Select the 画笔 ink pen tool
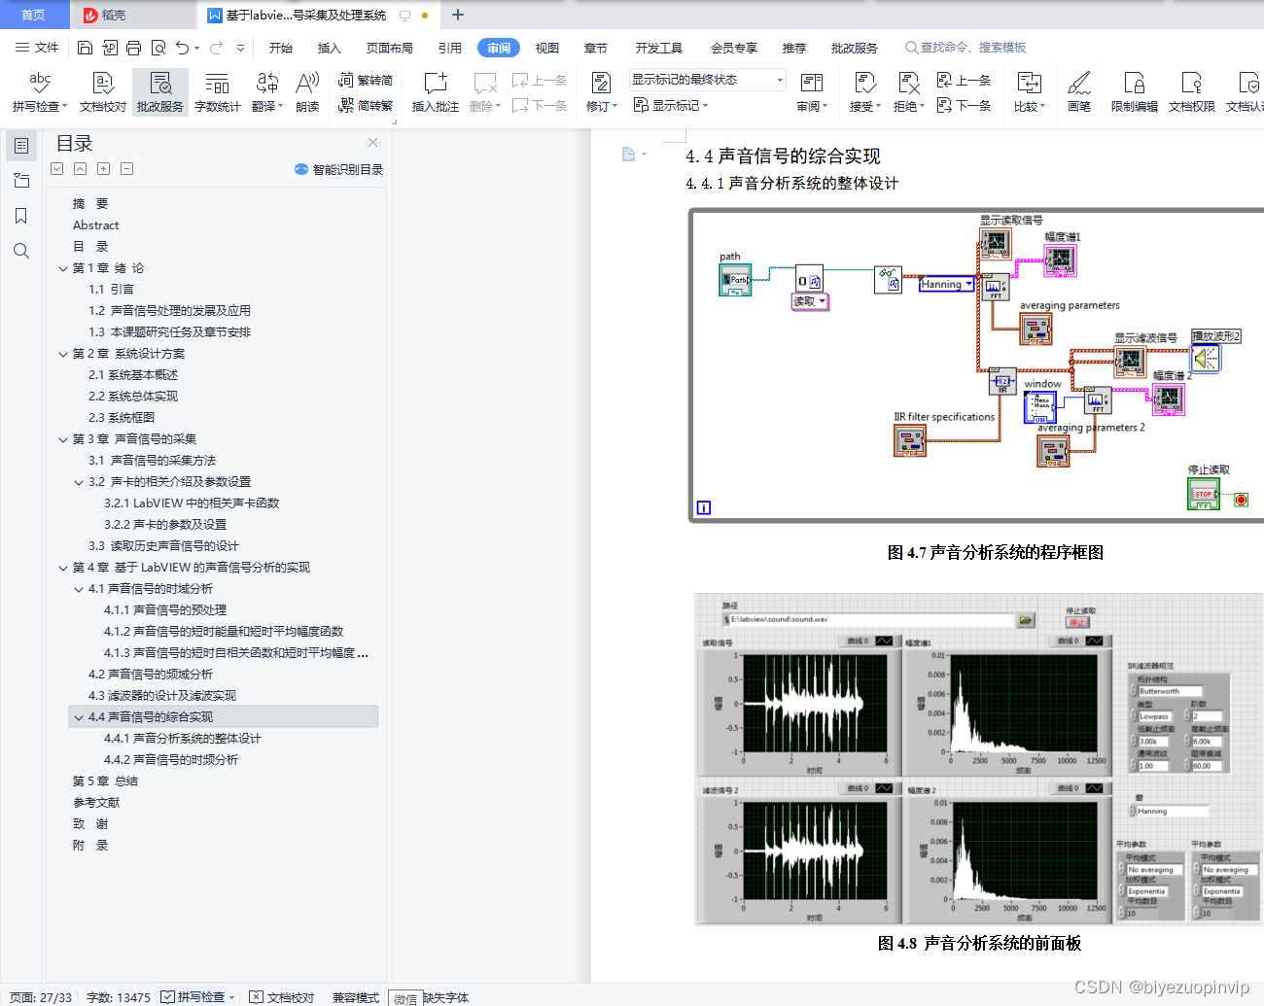1264x1006 pixels. click(1079, 92)
